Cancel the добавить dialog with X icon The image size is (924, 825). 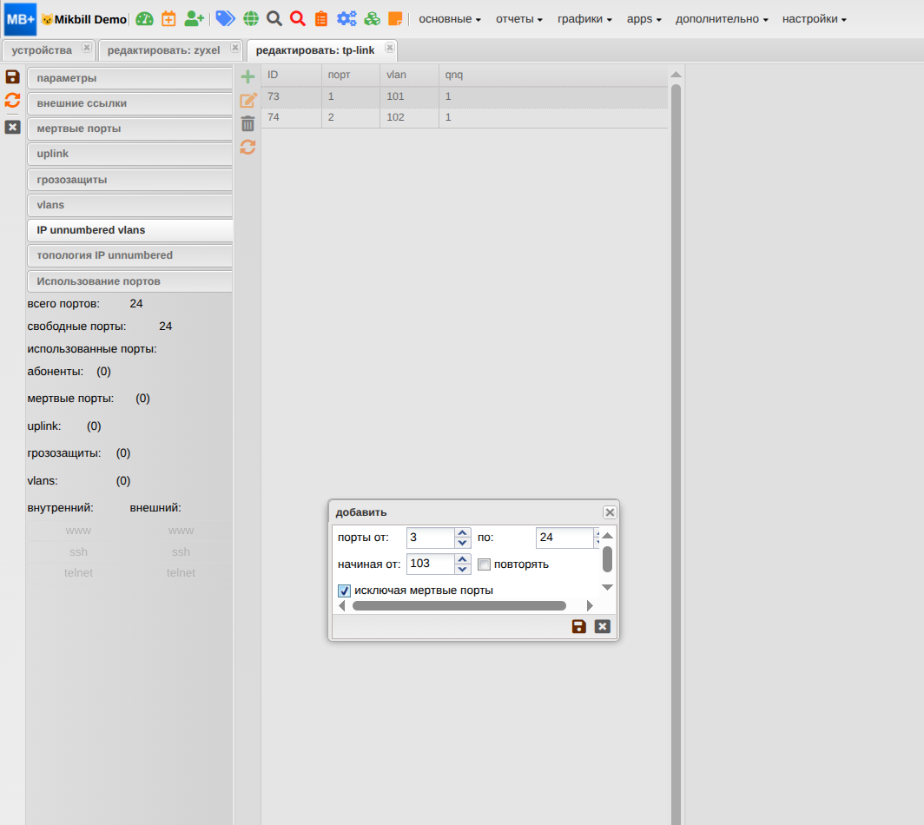pos(603,626)
